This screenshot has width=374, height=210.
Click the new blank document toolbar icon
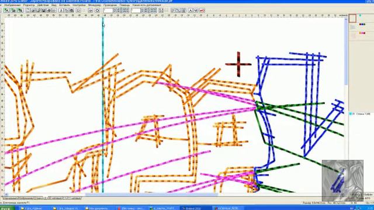coord(28,10)
